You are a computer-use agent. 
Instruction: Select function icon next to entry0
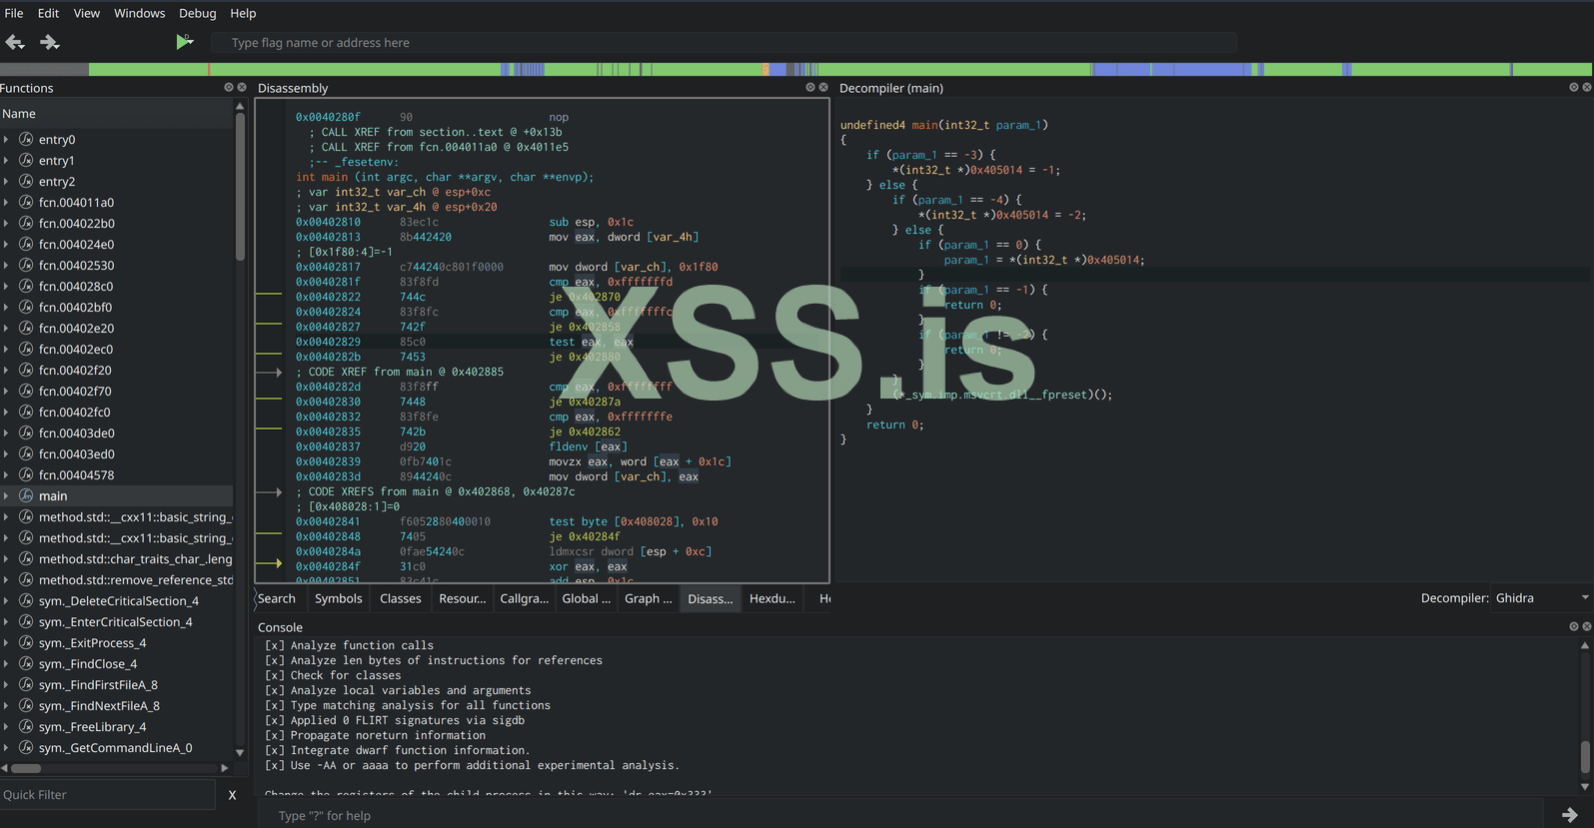26,140
